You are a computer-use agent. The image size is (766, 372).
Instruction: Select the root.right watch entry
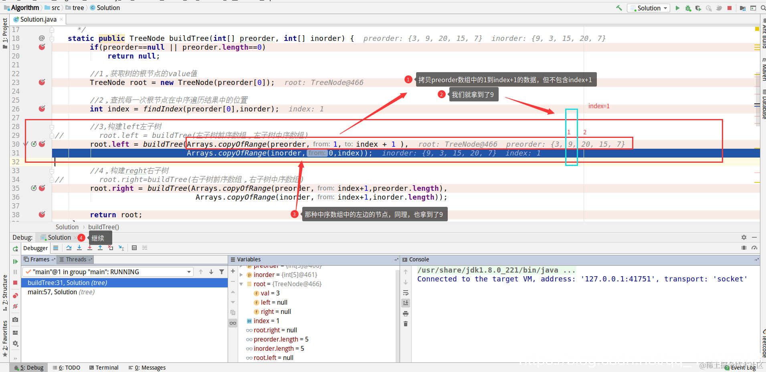tap(275, 330)
